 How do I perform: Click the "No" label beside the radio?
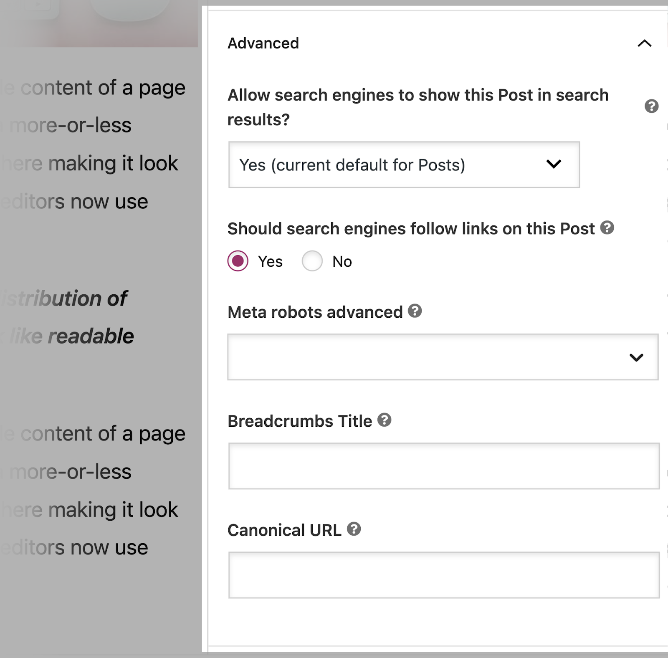point(342,262)
